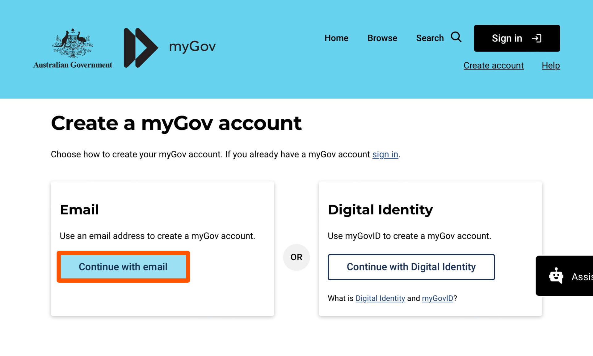Click the sign in link in the intro text
593x356 pixels.
385,154
